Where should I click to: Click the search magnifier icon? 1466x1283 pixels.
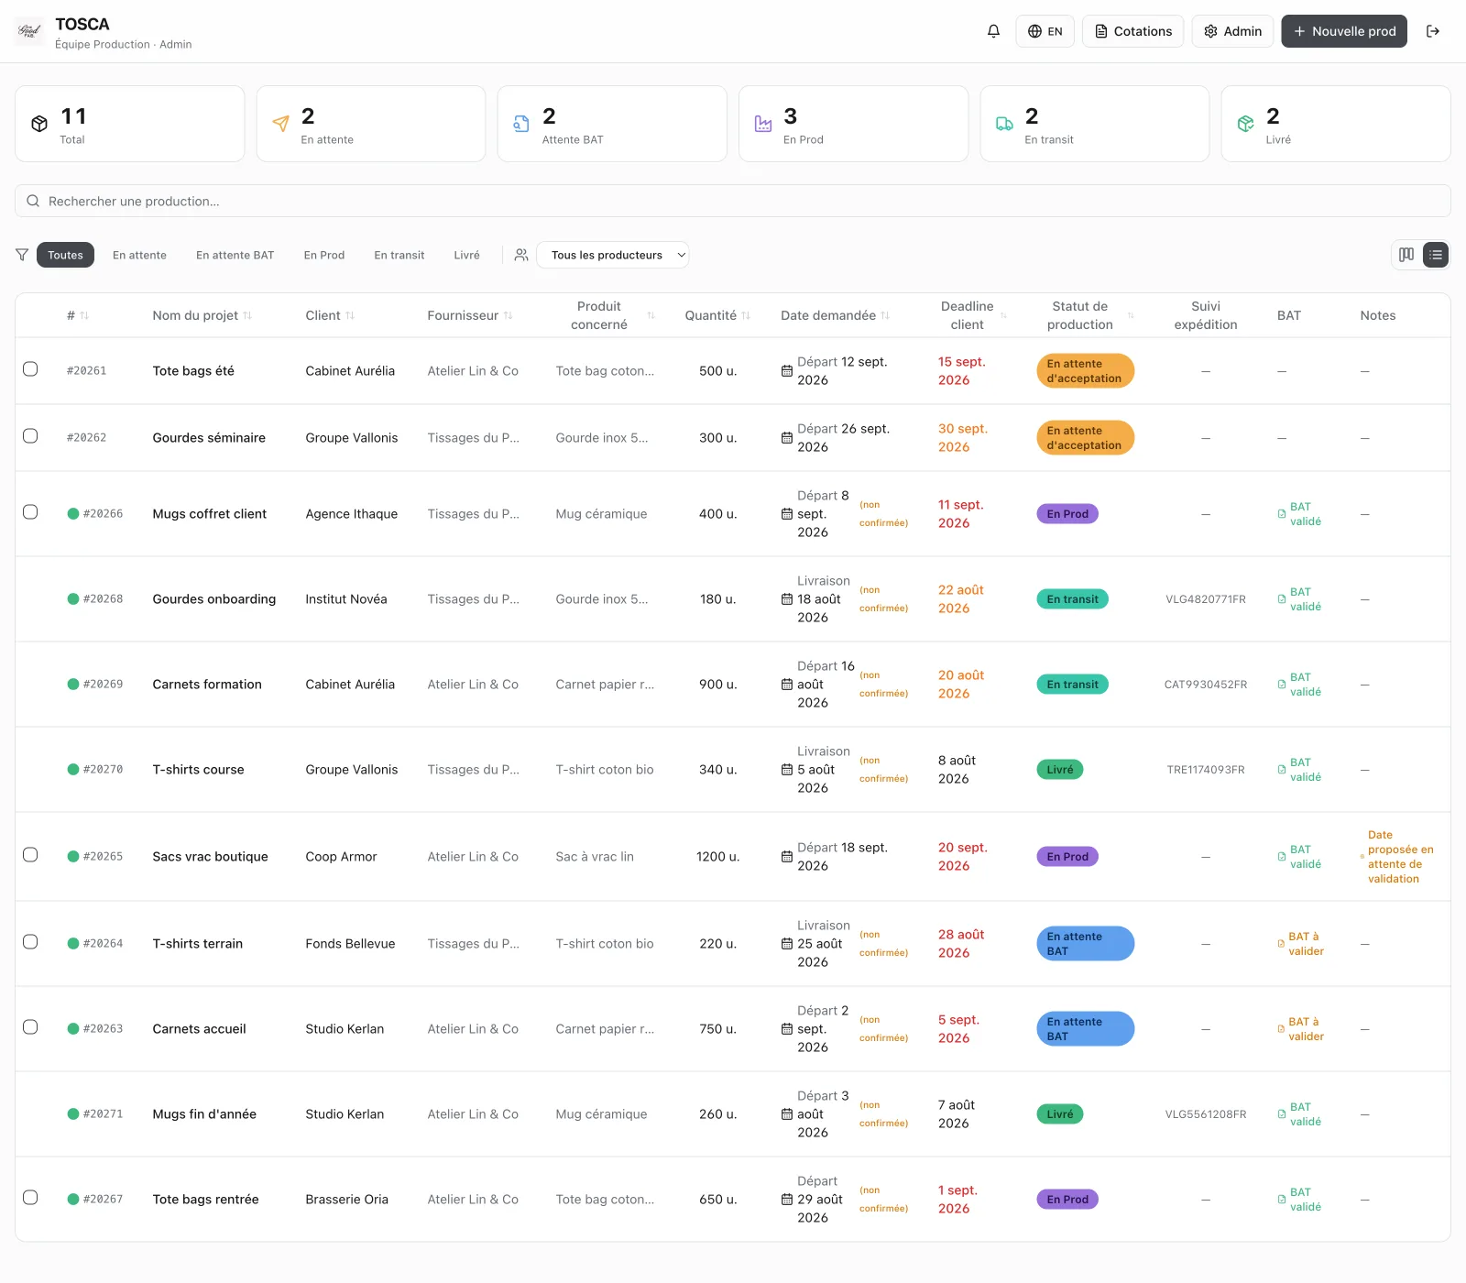33,201
